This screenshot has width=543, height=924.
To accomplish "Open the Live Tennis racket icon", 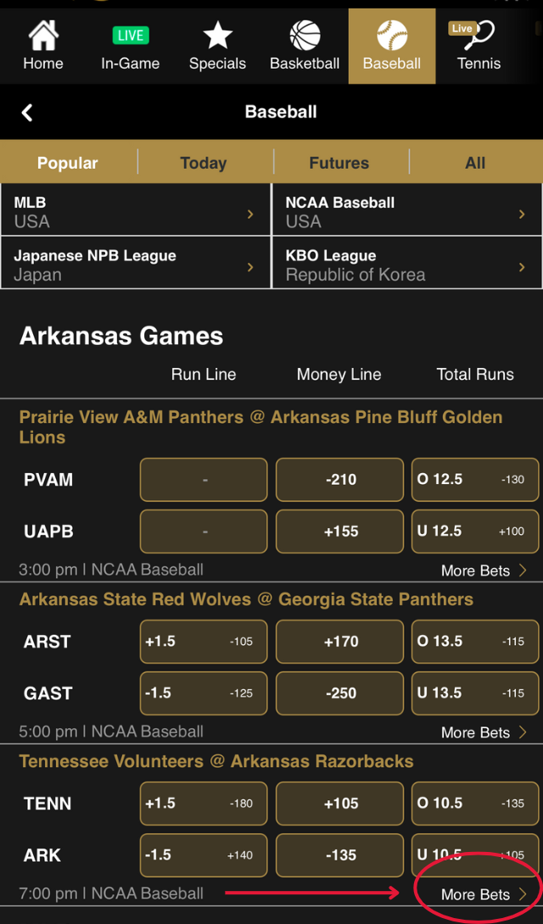I will 479,36.
